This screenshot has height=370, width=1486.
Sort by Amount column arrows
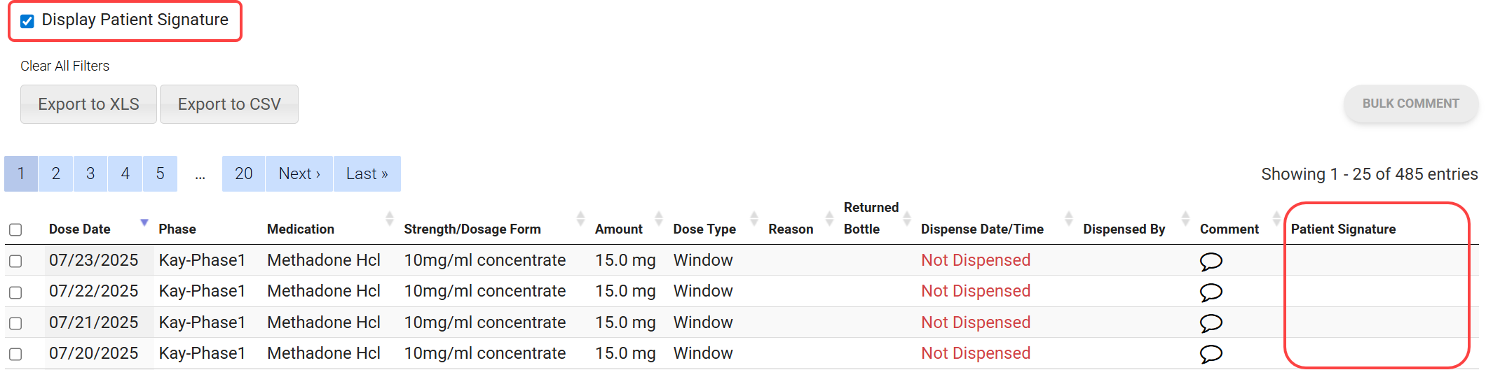659,219
